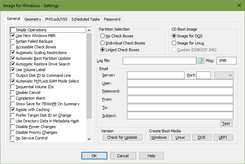Enable Output Disk ID to Command Line

click(13, 75)
